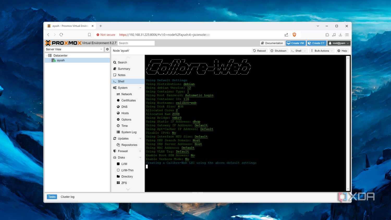Open the Shell button dropdown arrow
This screenshot has width=391, height=220.
[305, 51]
